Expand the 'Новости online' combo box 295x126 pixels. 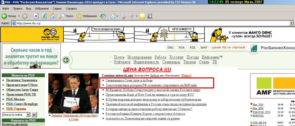(28, 115)
